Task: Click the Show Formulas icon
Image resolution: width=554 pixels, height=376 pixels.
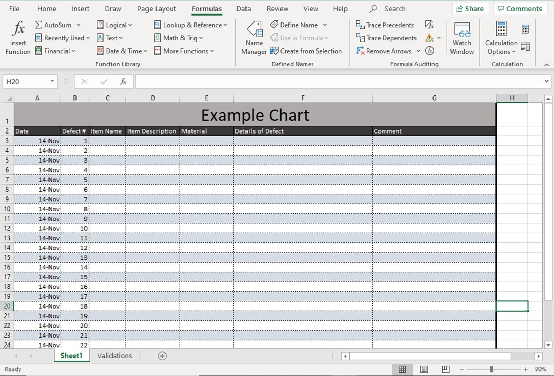Action: (x=430, y=25)
